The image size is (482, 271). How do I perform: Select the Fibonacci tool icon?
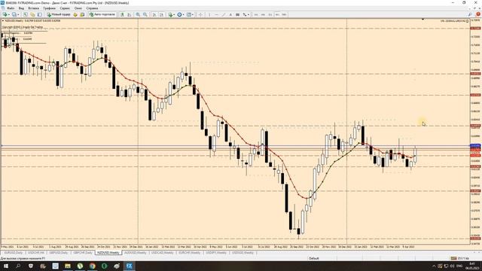237,14
